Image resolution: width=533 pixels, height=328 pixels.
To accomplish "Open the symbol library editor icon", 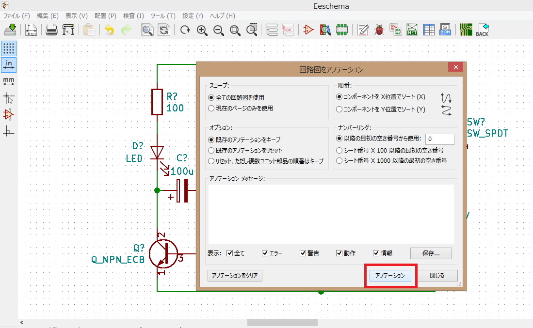I will (308, 30).
